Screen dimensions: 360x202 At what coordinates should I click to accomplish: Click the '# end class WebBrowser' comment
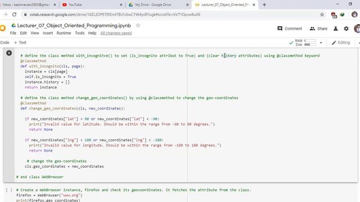click(x=39, y=177)
